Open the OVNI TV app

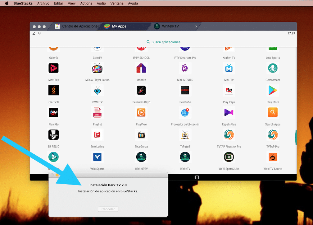pyautogui.click(x=97, y=90)
